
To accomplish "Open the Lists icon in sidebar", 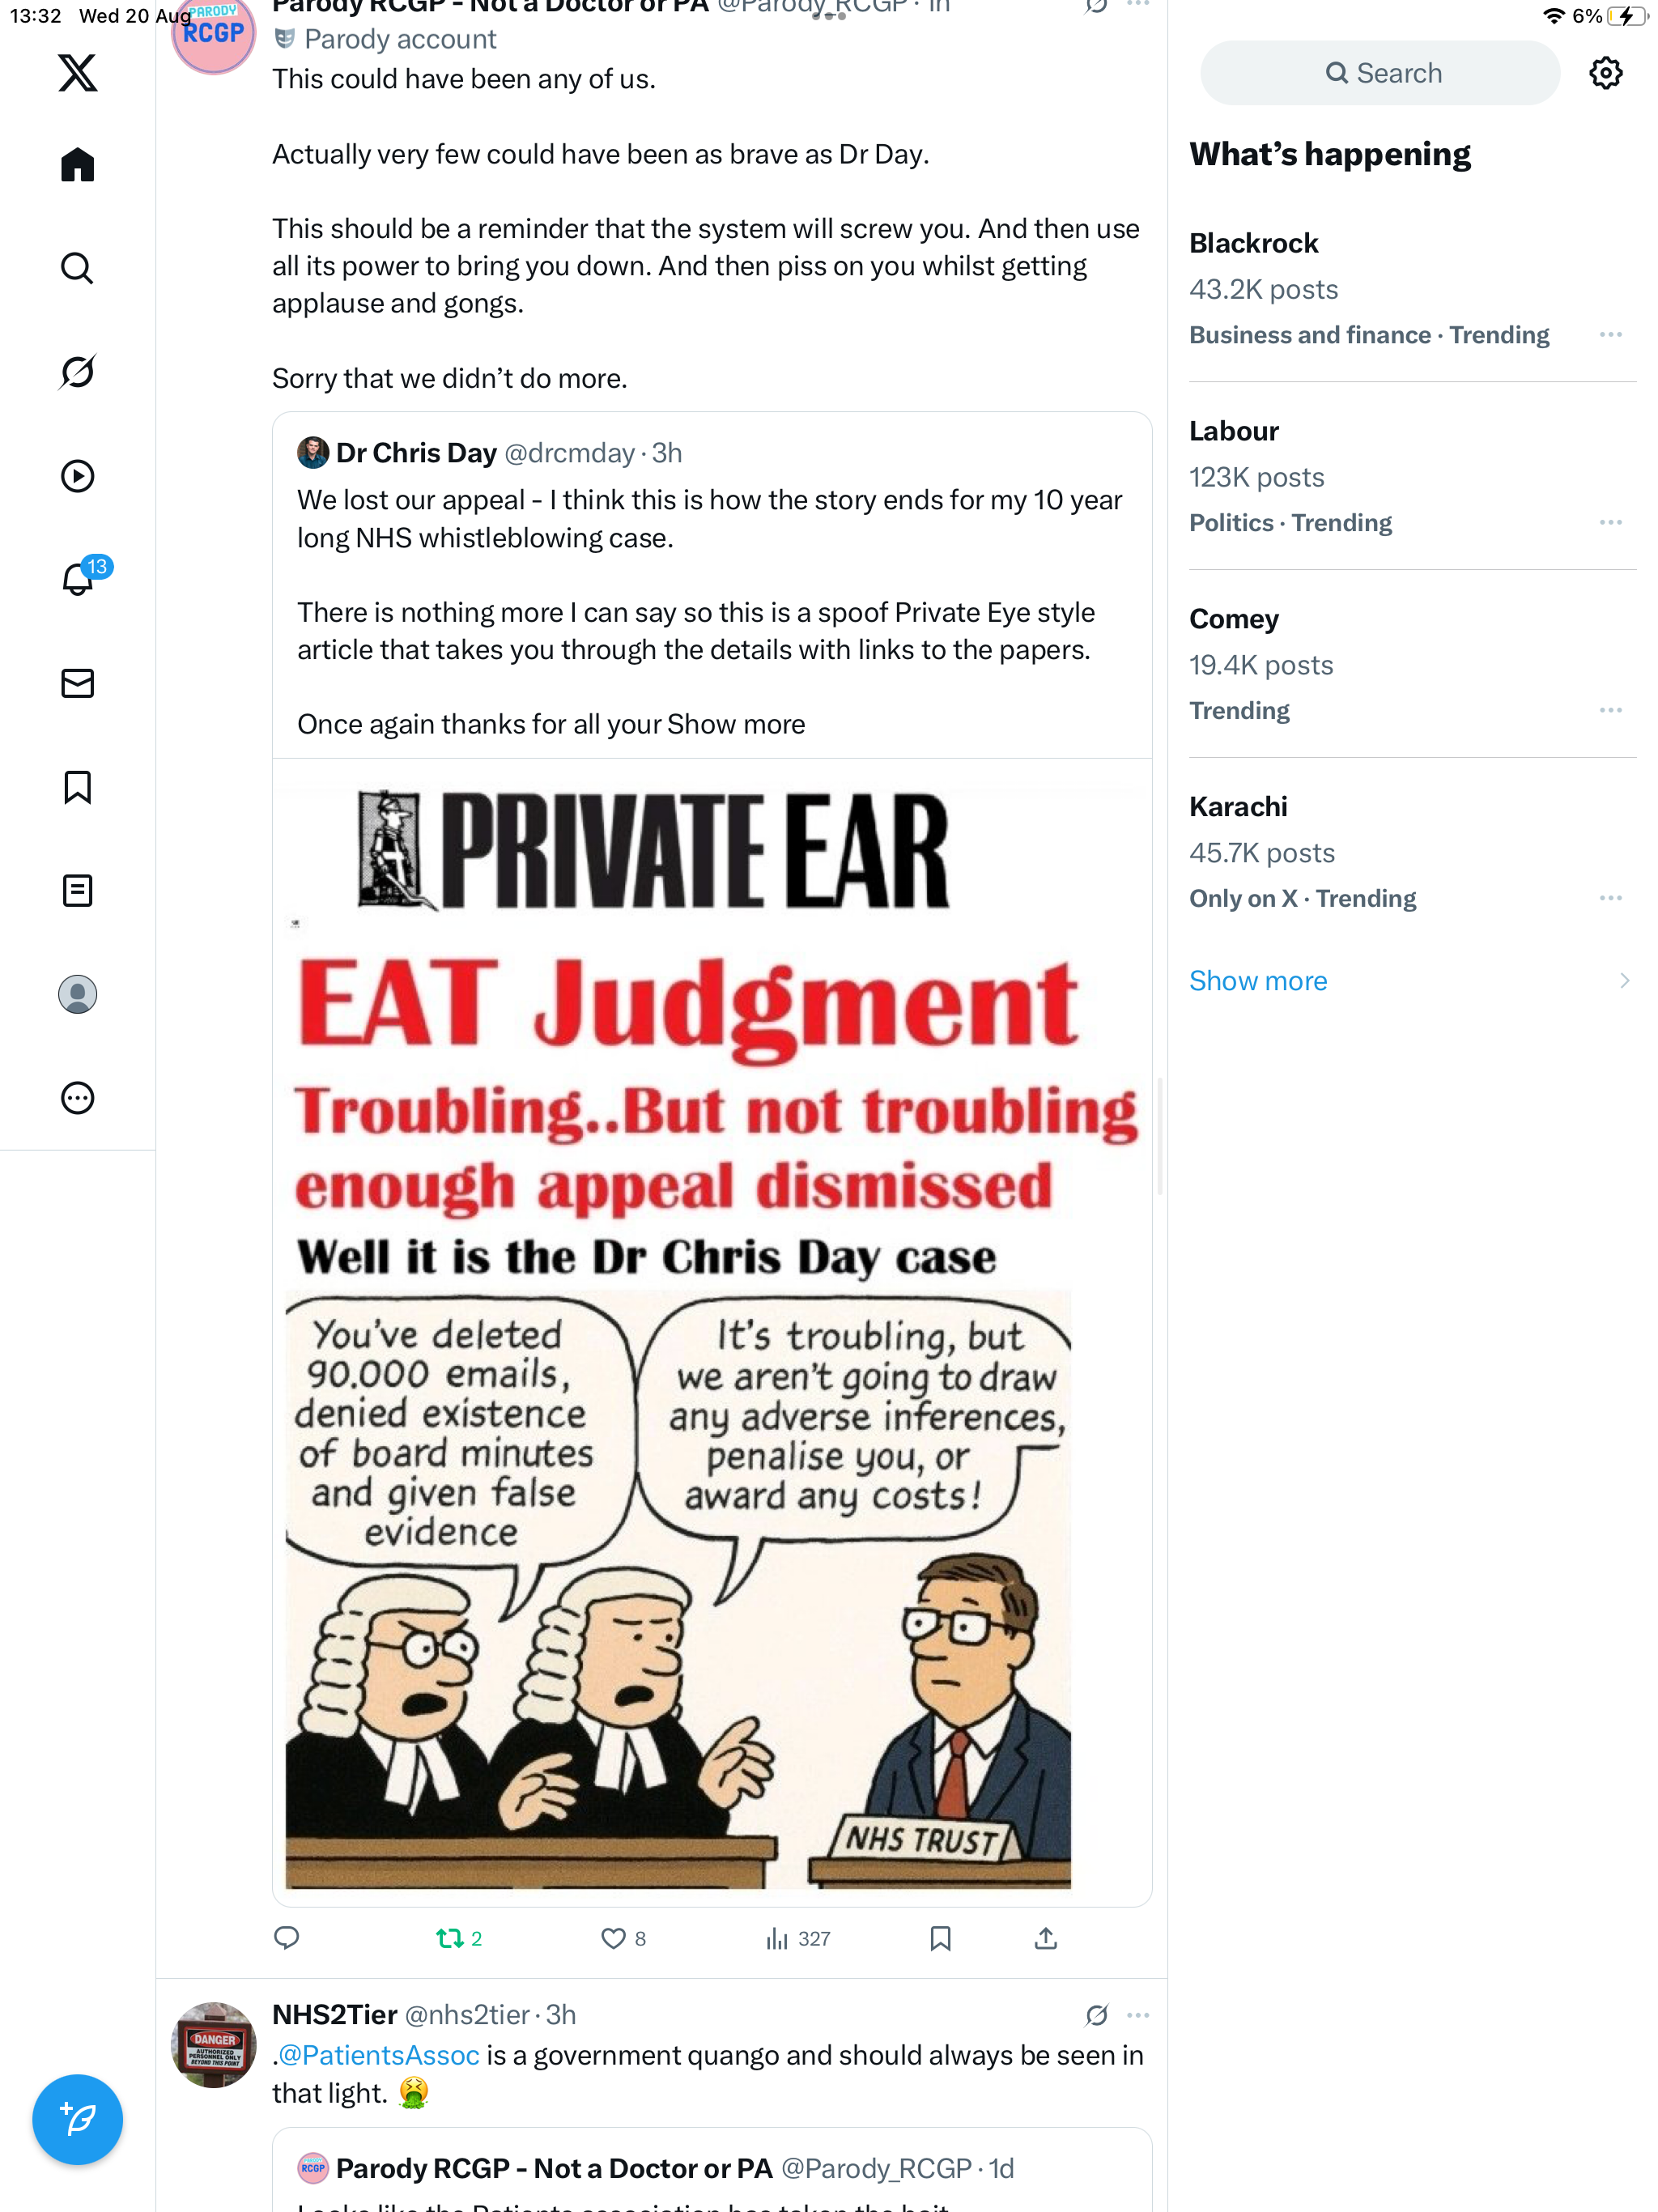I will [77, 891].
